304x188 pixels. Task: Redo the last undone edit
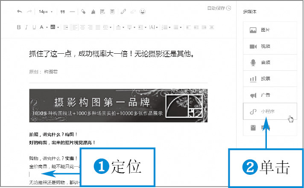29,12
